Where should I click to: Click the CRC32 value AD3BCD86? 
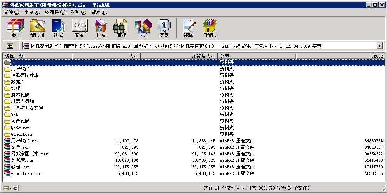(x=374, y=173)
